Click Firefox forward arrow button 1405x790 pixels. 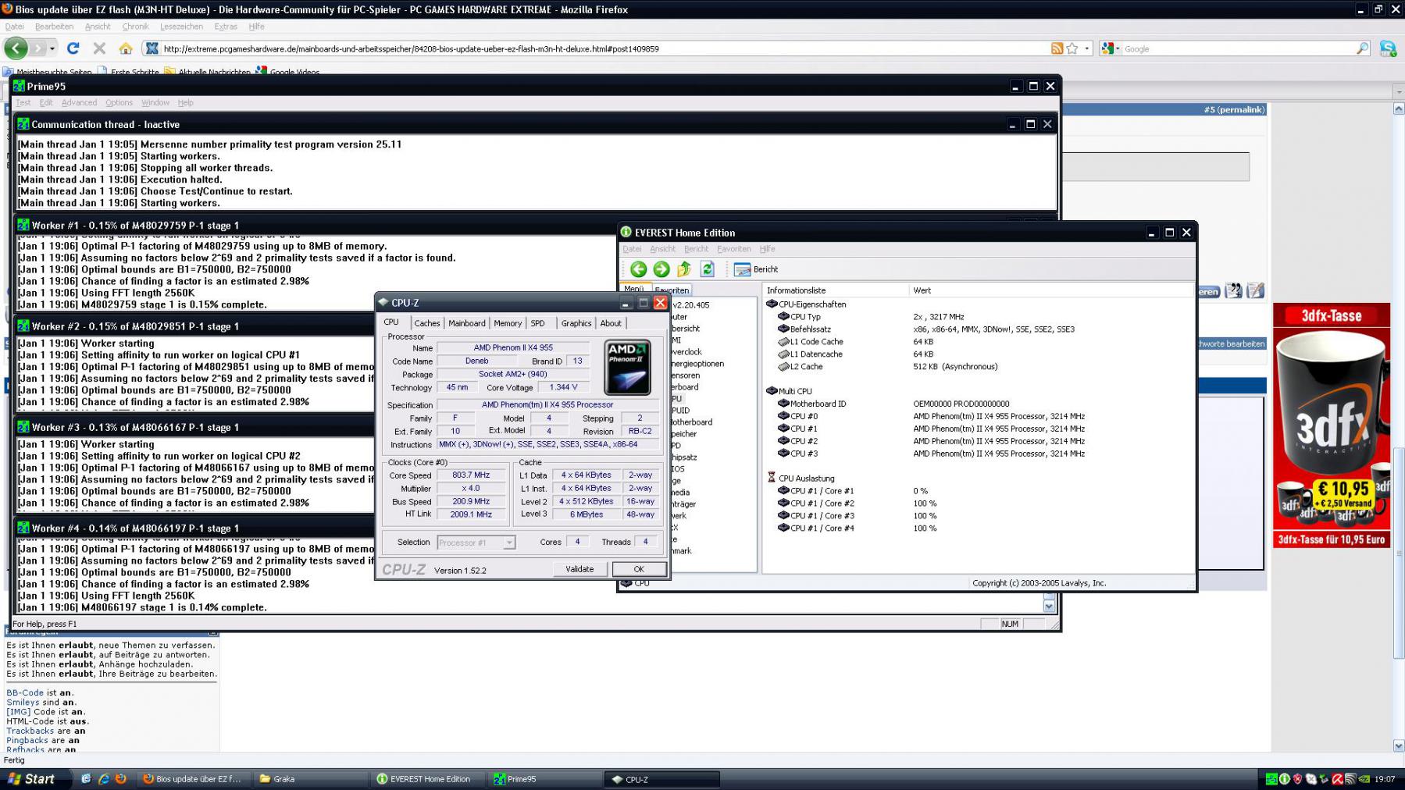tap(37, 48)
